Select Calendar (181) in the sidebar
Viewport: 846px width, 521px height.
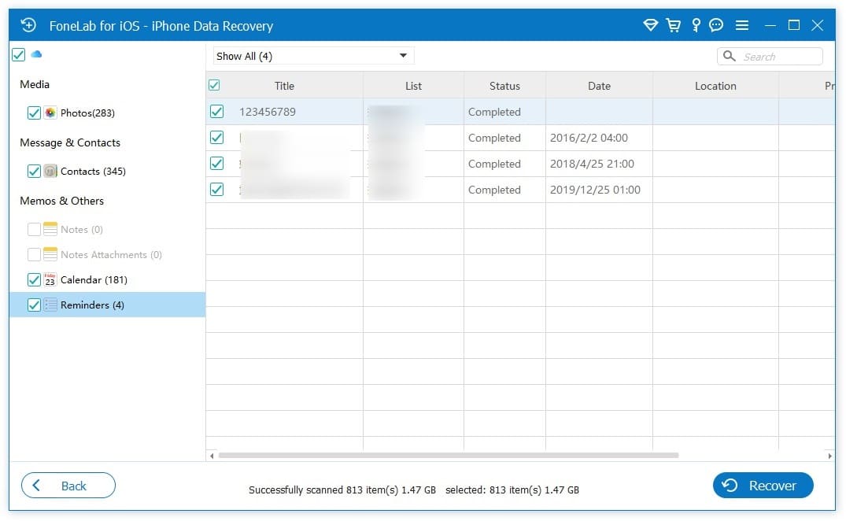pyautogui.click(x=94, y=279)
